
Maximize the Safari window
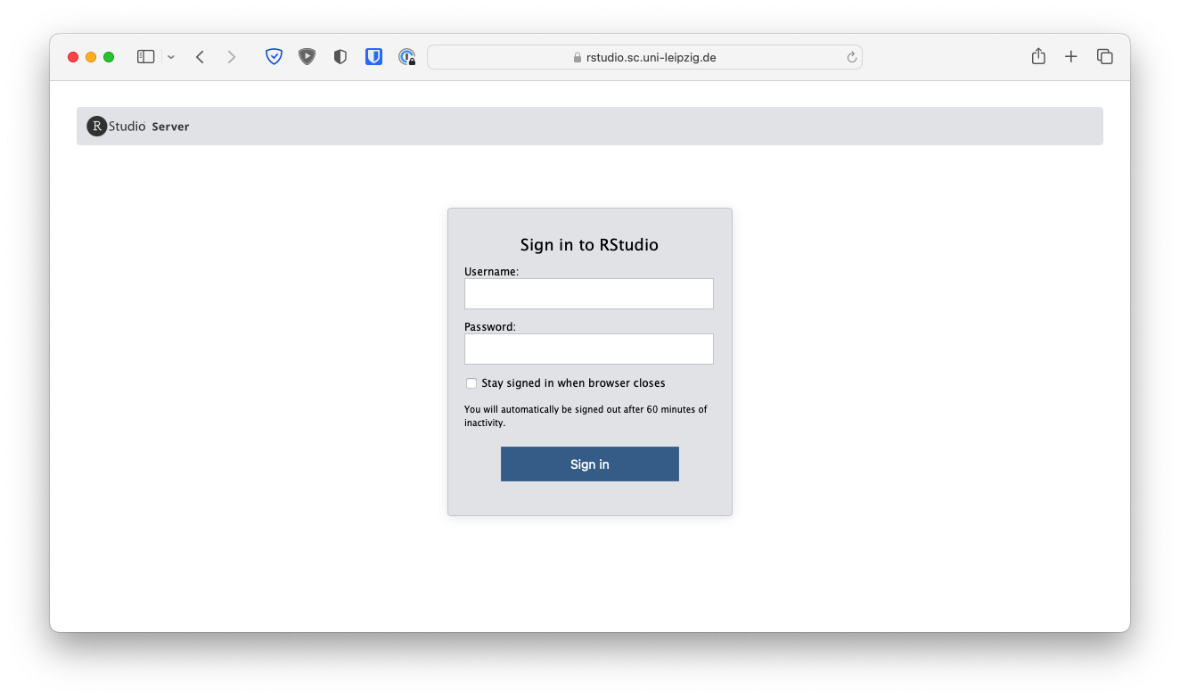coord(109,57)
